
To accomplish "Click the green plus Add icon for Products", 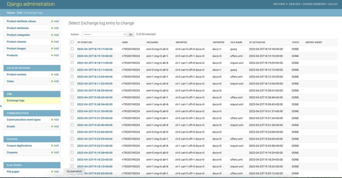I will [52, 56].
